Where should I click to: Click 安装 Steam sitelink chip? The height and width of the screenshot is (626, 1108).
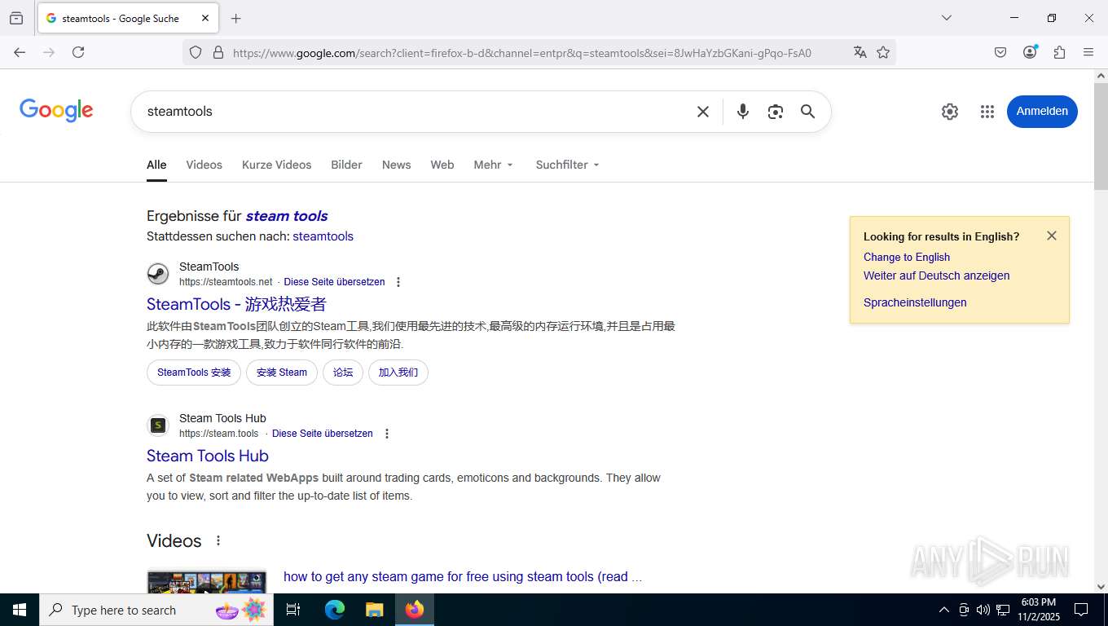click(282, 373)
